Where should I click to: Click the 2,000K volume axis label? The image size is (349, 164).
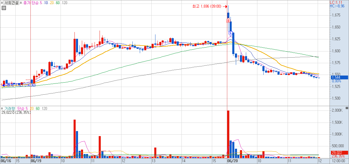[337, 110]
